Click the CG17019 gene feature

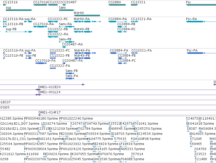point(40,5)
